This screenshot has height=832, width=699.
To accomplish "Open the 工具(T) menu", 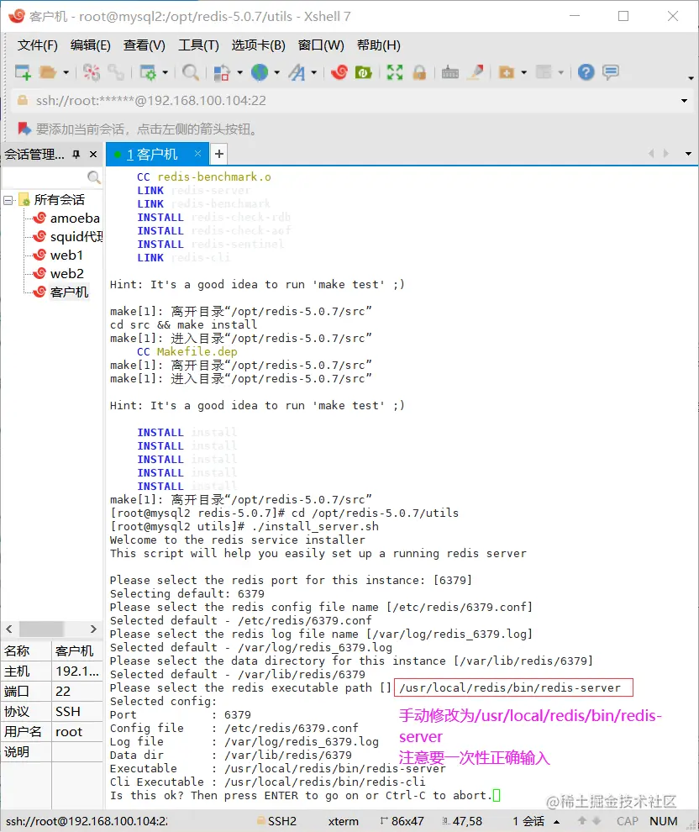I will pyautogui.click(x=198, y=45).
